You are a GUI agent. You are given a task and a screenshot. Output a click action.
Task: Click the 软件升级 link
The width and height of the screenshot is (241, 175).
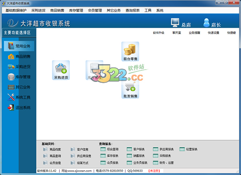click(x=159, y=33)
